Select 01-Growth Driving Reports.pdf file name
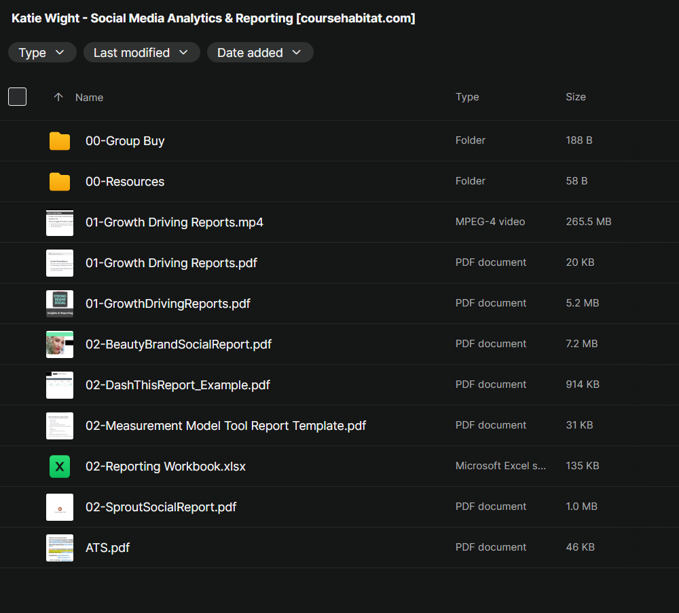The image size is (679, 613). (x=172, y=263)
